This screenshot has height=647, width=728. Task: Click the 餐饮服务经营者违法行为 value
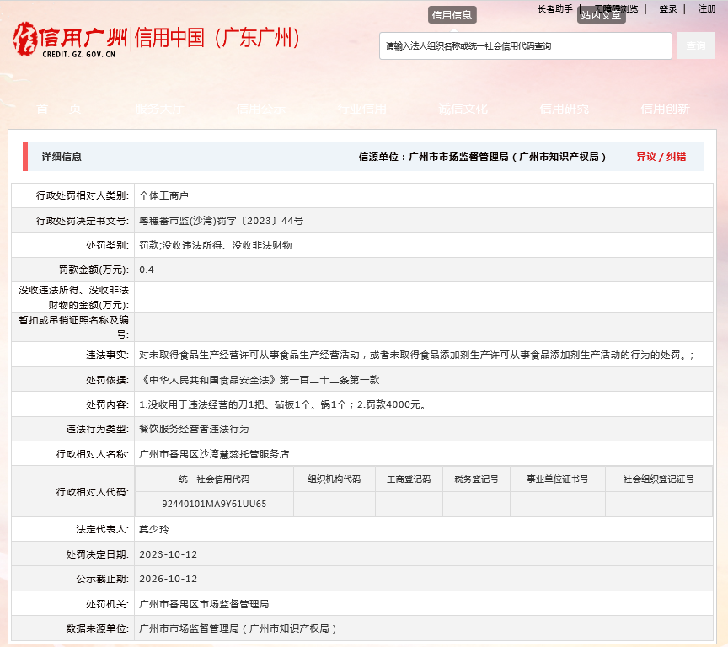tap(194, 430)
